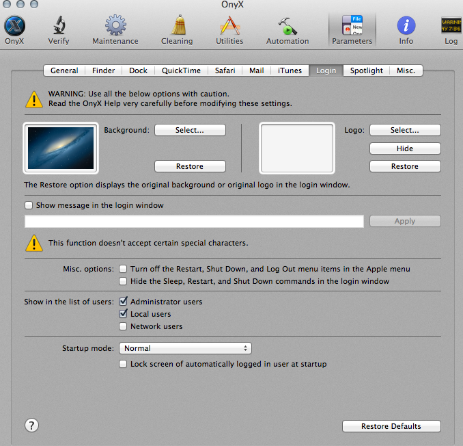
Task: Switch to the Finder tab
Action: (103, 70)
